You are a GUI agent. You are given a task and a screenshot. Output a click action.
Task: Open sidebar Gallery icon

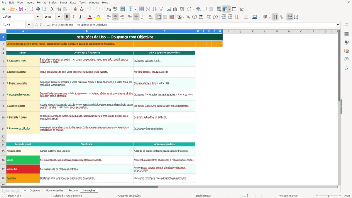[346, 51]
